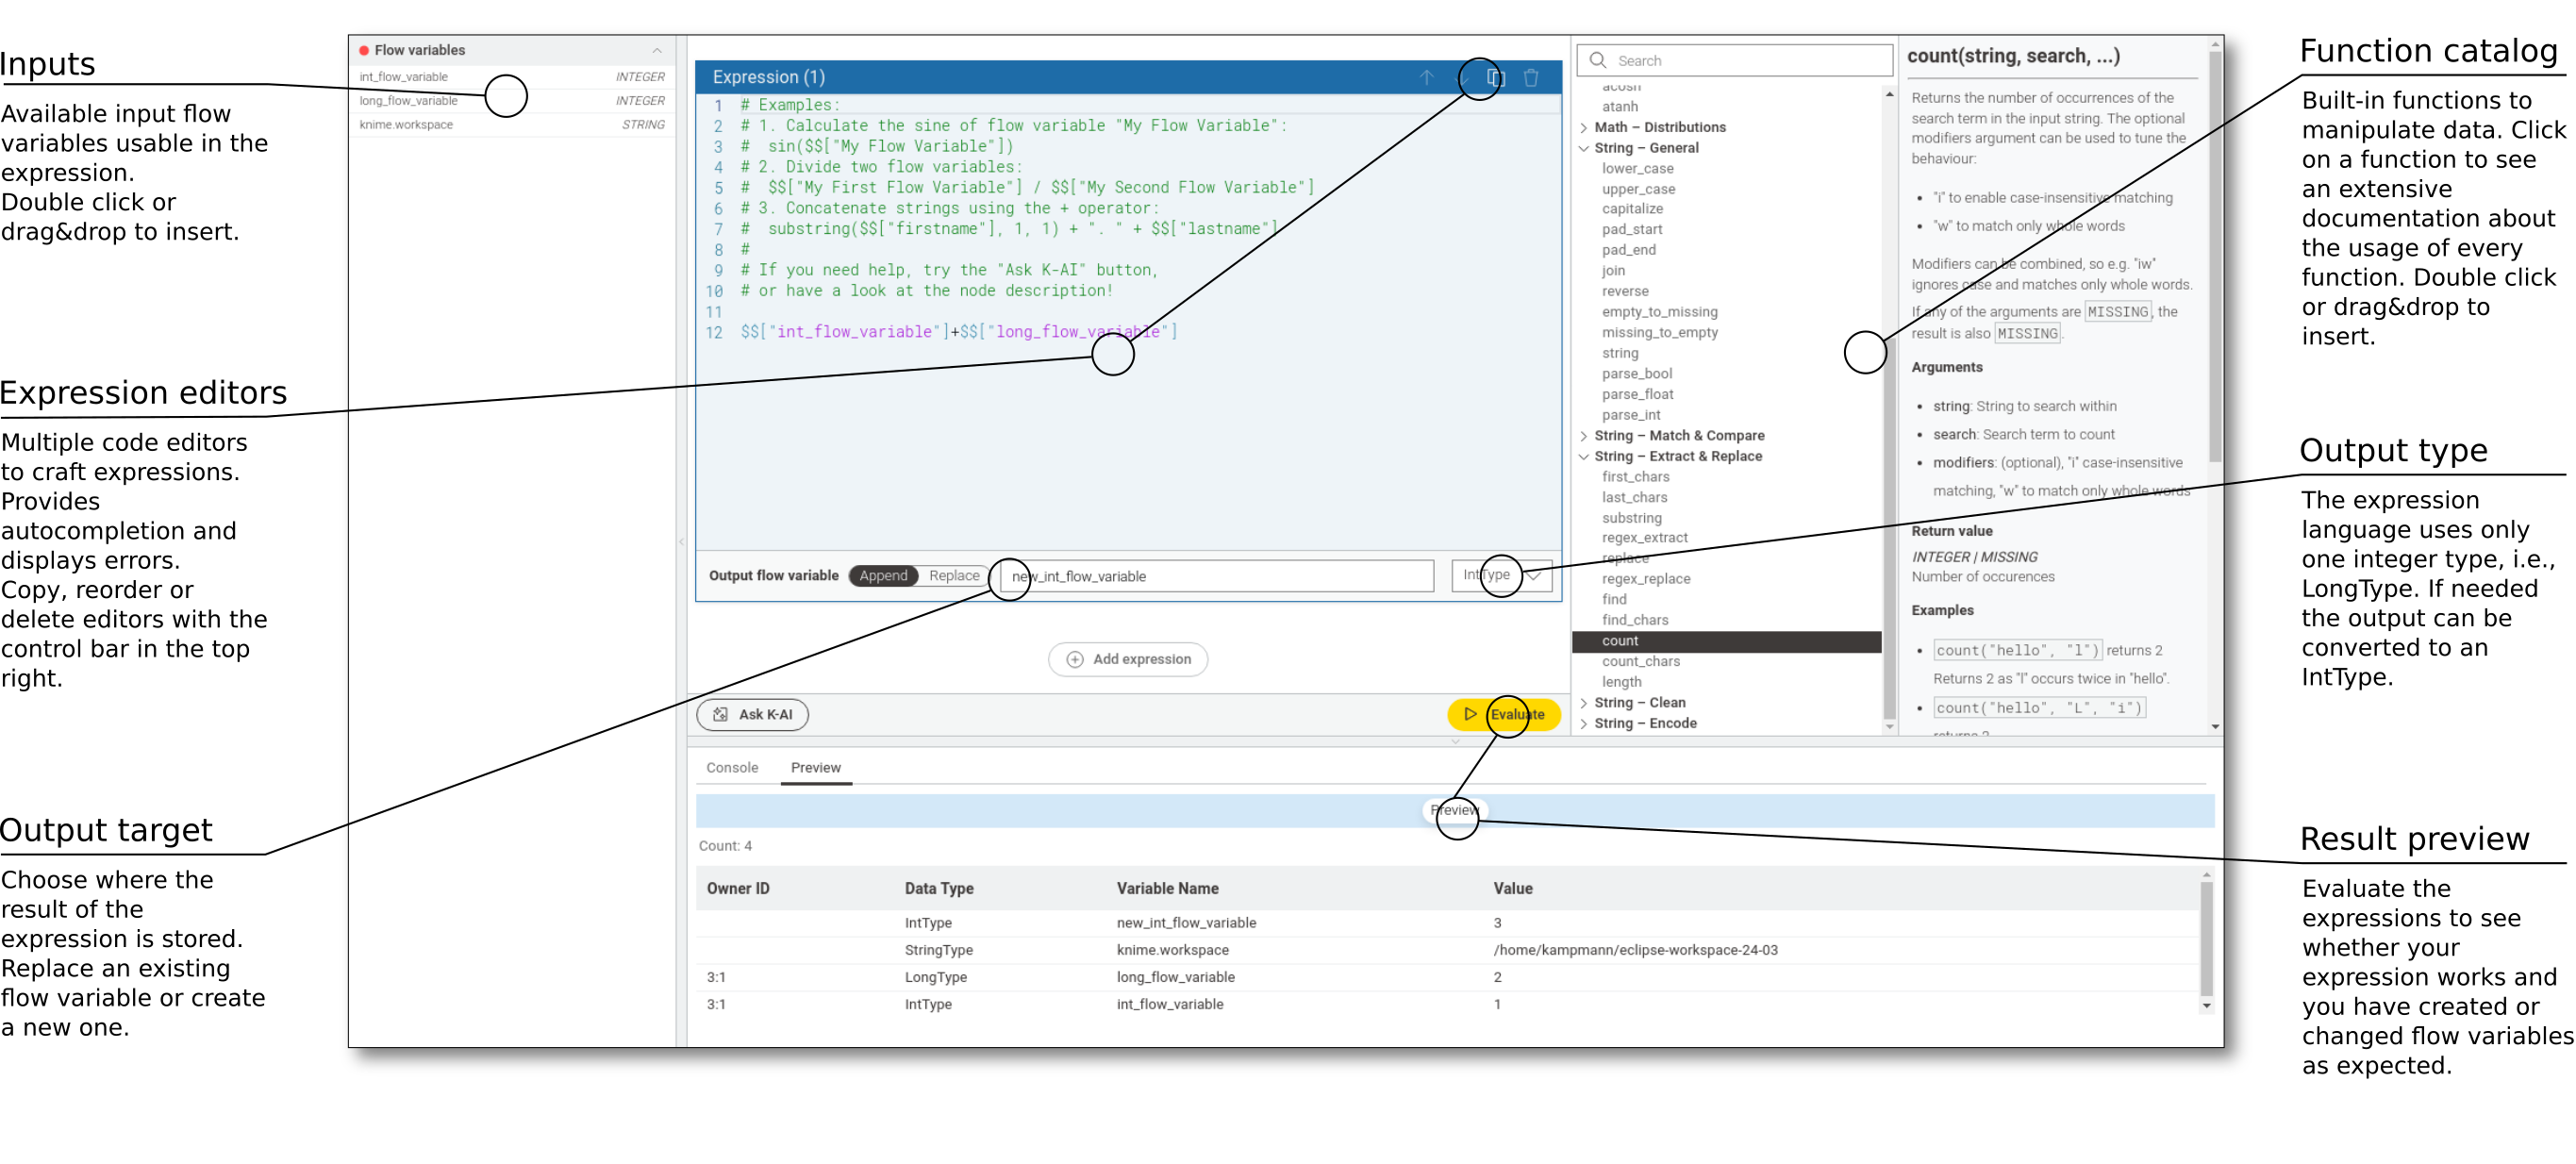Select atanh function

1619,106
